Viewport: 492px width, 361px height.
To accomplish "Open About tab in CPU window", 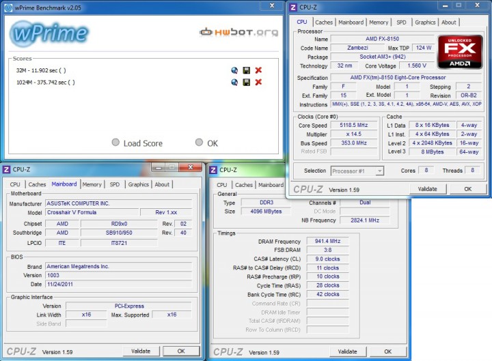I will 449,23.
